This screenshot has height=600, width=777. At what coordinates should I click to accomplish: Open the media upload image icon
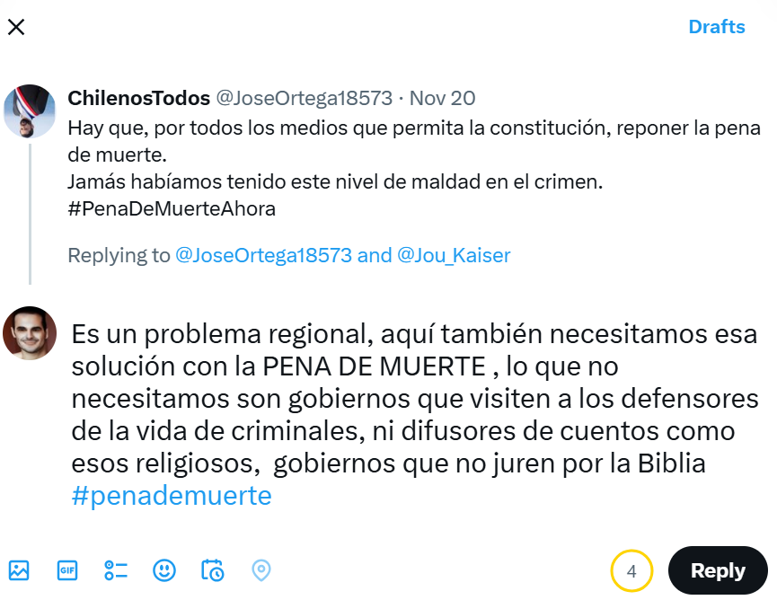19,570
